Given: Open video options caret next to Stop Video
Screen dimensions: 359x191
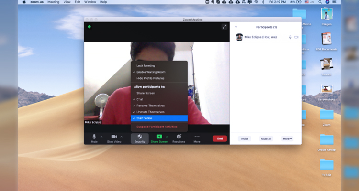Looking at the screenshot, I should tap(122, 137).
